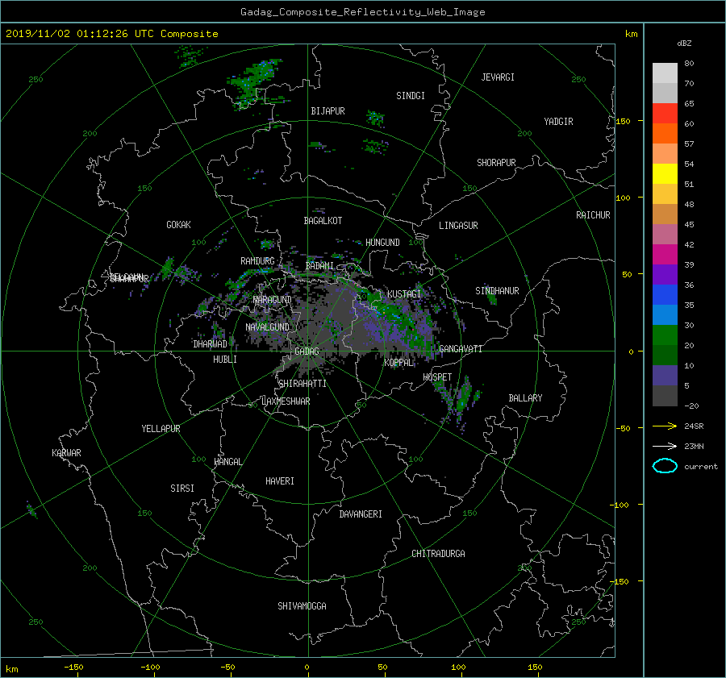Click the SHIVAMOGGA city label

302,606
